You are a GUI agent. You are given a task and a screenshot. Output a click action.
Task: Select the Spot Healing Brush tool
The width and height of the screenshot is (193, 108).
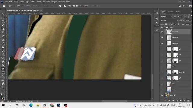(3, 40)
